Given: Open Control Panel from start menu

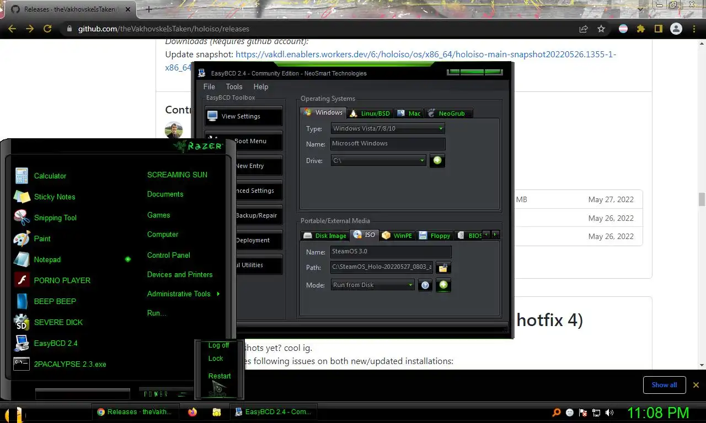Looking at the screenshot, I should (x=169, y=255).
